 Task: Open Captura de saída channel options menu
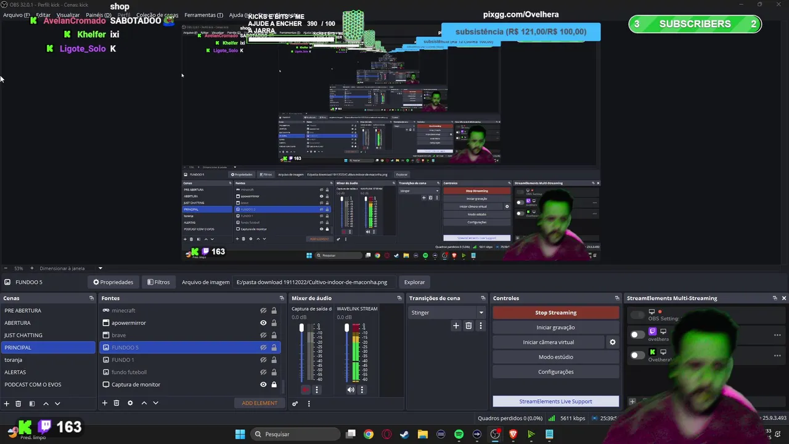coord(317,390)
